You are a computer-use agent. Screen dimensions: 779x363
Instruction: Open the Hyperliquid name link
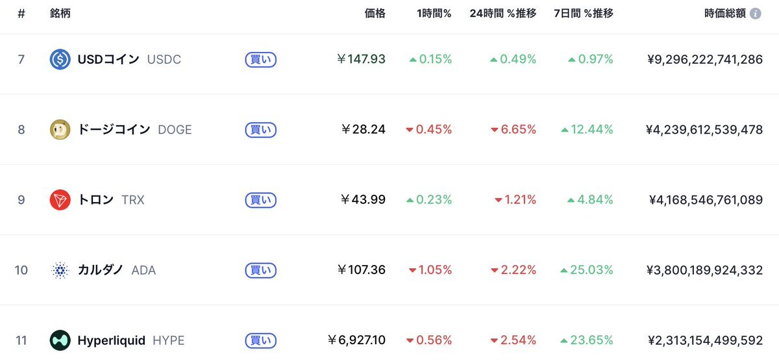coord(111,340)
